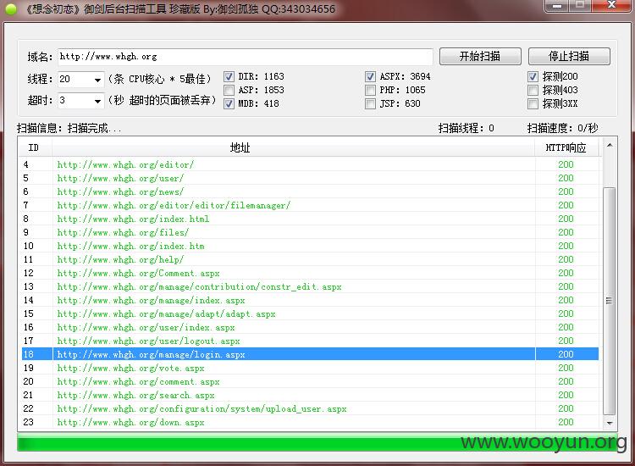The width and height of the screenshot is (635, 466).
Task: Click ID cell 23 in results
Action: [x=28, y=422]
